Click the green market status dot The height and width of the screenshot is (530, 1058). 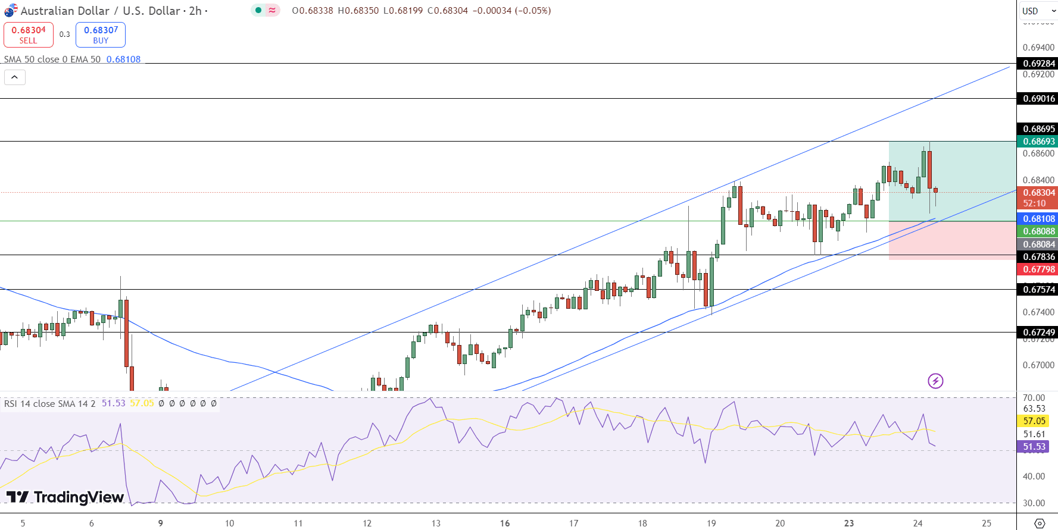[258, 10]
